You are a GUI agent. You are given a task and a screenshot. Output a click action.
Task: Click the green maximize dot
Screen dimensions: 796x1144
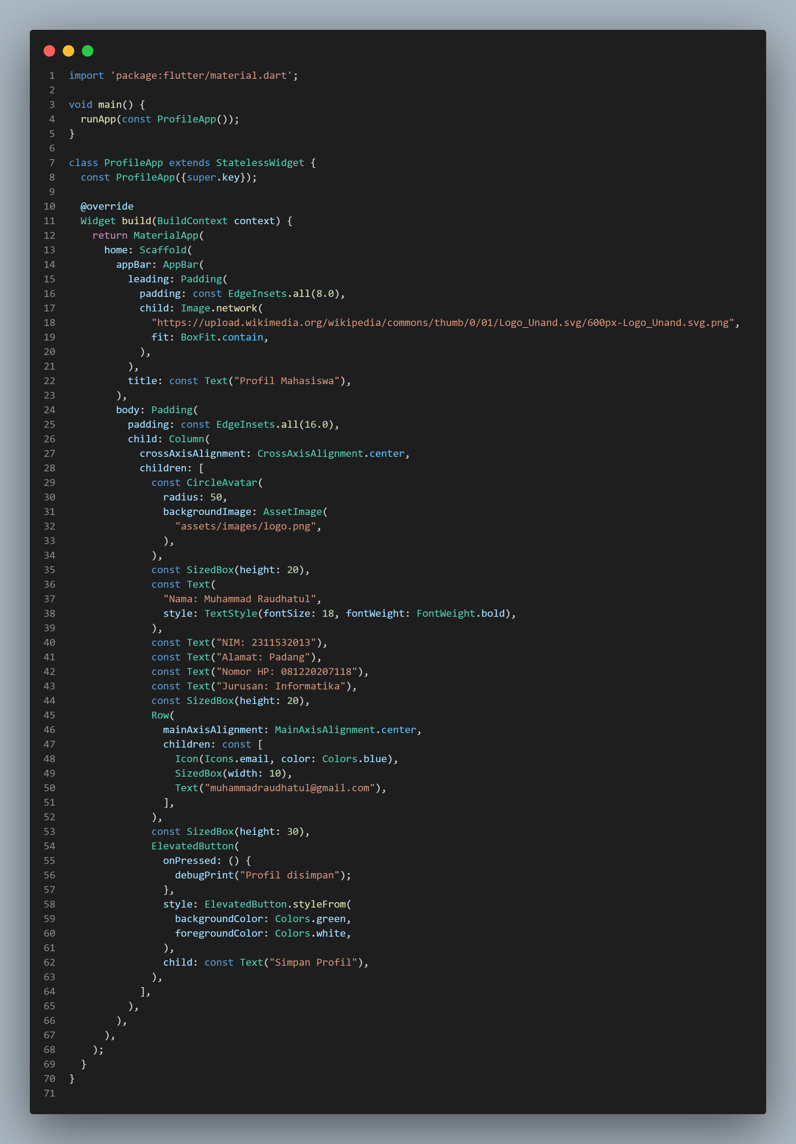[88, 51]
